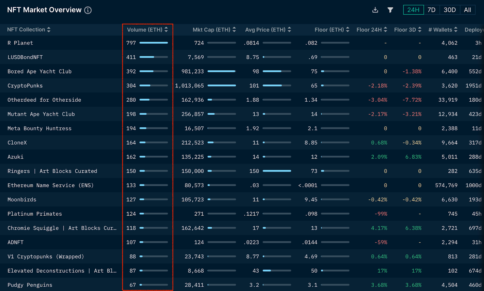The width and height of the screenshot is (484, 291).
Task: Switch to the All timeframe tab
Action: 467,10
